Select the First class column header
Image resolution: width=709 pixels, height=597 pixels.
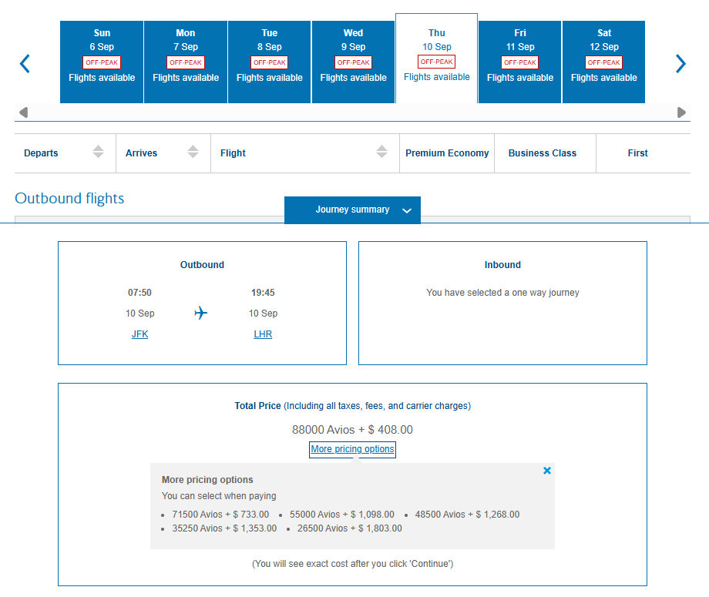[637, 153]
